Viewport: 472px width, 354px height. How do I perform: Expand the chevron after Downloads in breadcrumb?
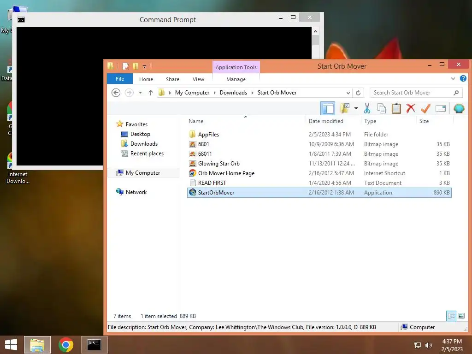coord(252,93)
